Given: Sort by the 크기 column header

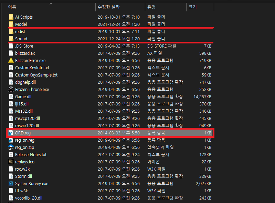Looking at the screenshot, I should coord(193,7).
